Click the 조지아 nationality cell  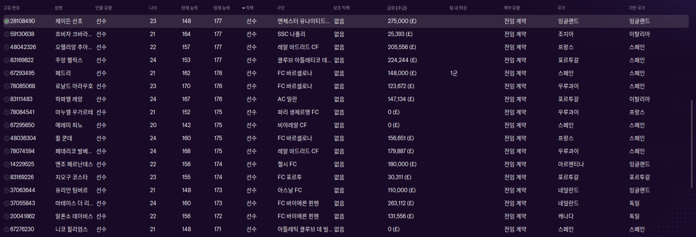pos(566,34)
